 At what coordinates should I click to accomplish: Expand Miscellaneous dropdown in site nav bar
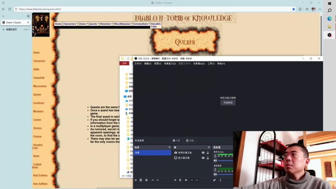[123, 24]
